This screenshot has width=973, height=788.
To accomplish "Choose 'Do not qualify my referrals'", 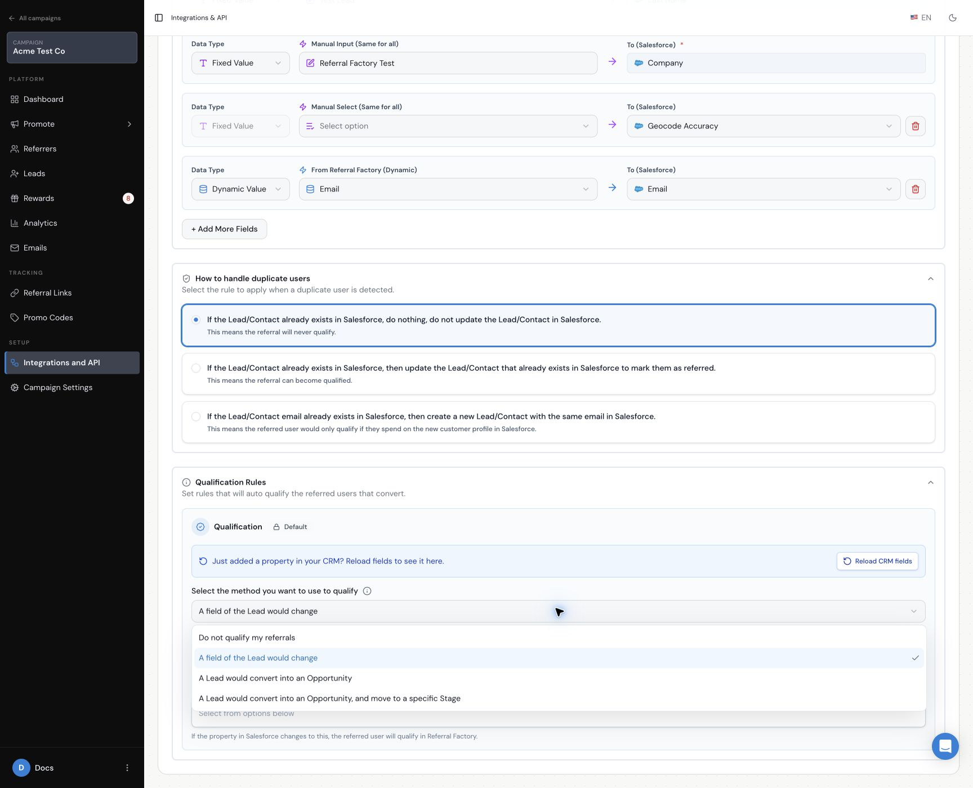I will [x=559, y=638].
